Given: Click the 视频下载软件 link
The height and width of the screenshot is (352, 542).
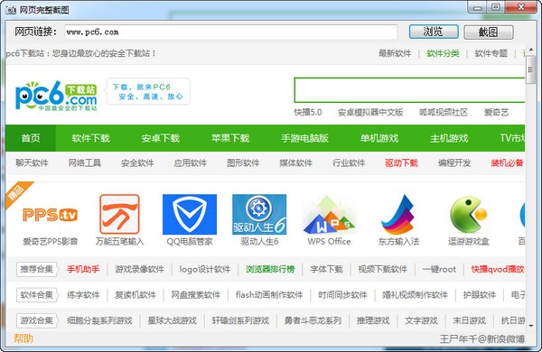Looking at the screenshot, I should [x=383, y=269].
